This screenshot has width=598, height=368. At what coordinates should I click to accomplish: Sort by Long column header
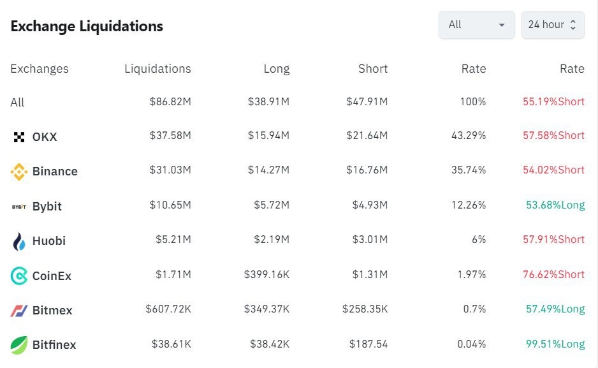pyautogui.click(x=276, y=69)
